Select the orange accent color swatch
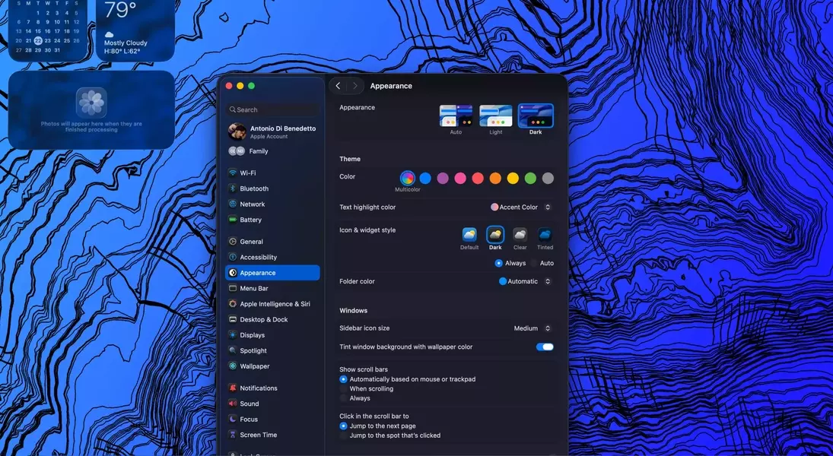Image resolution: width=833 pixels, height=456 pixels. click(x=495, y=179)
